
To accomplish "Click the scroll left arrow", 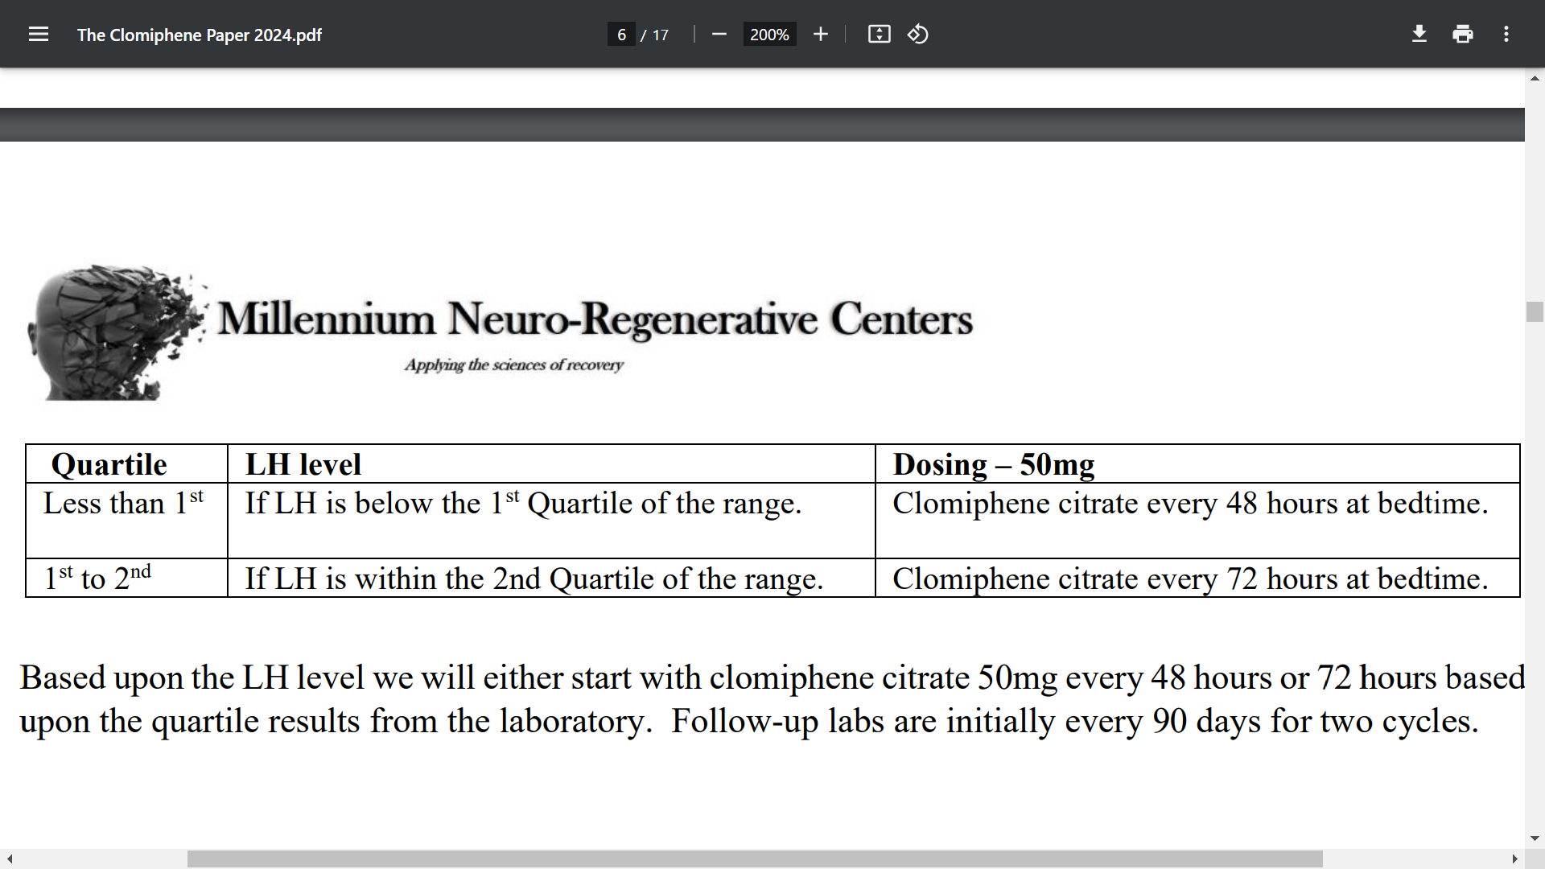I will tap(9, 859).
